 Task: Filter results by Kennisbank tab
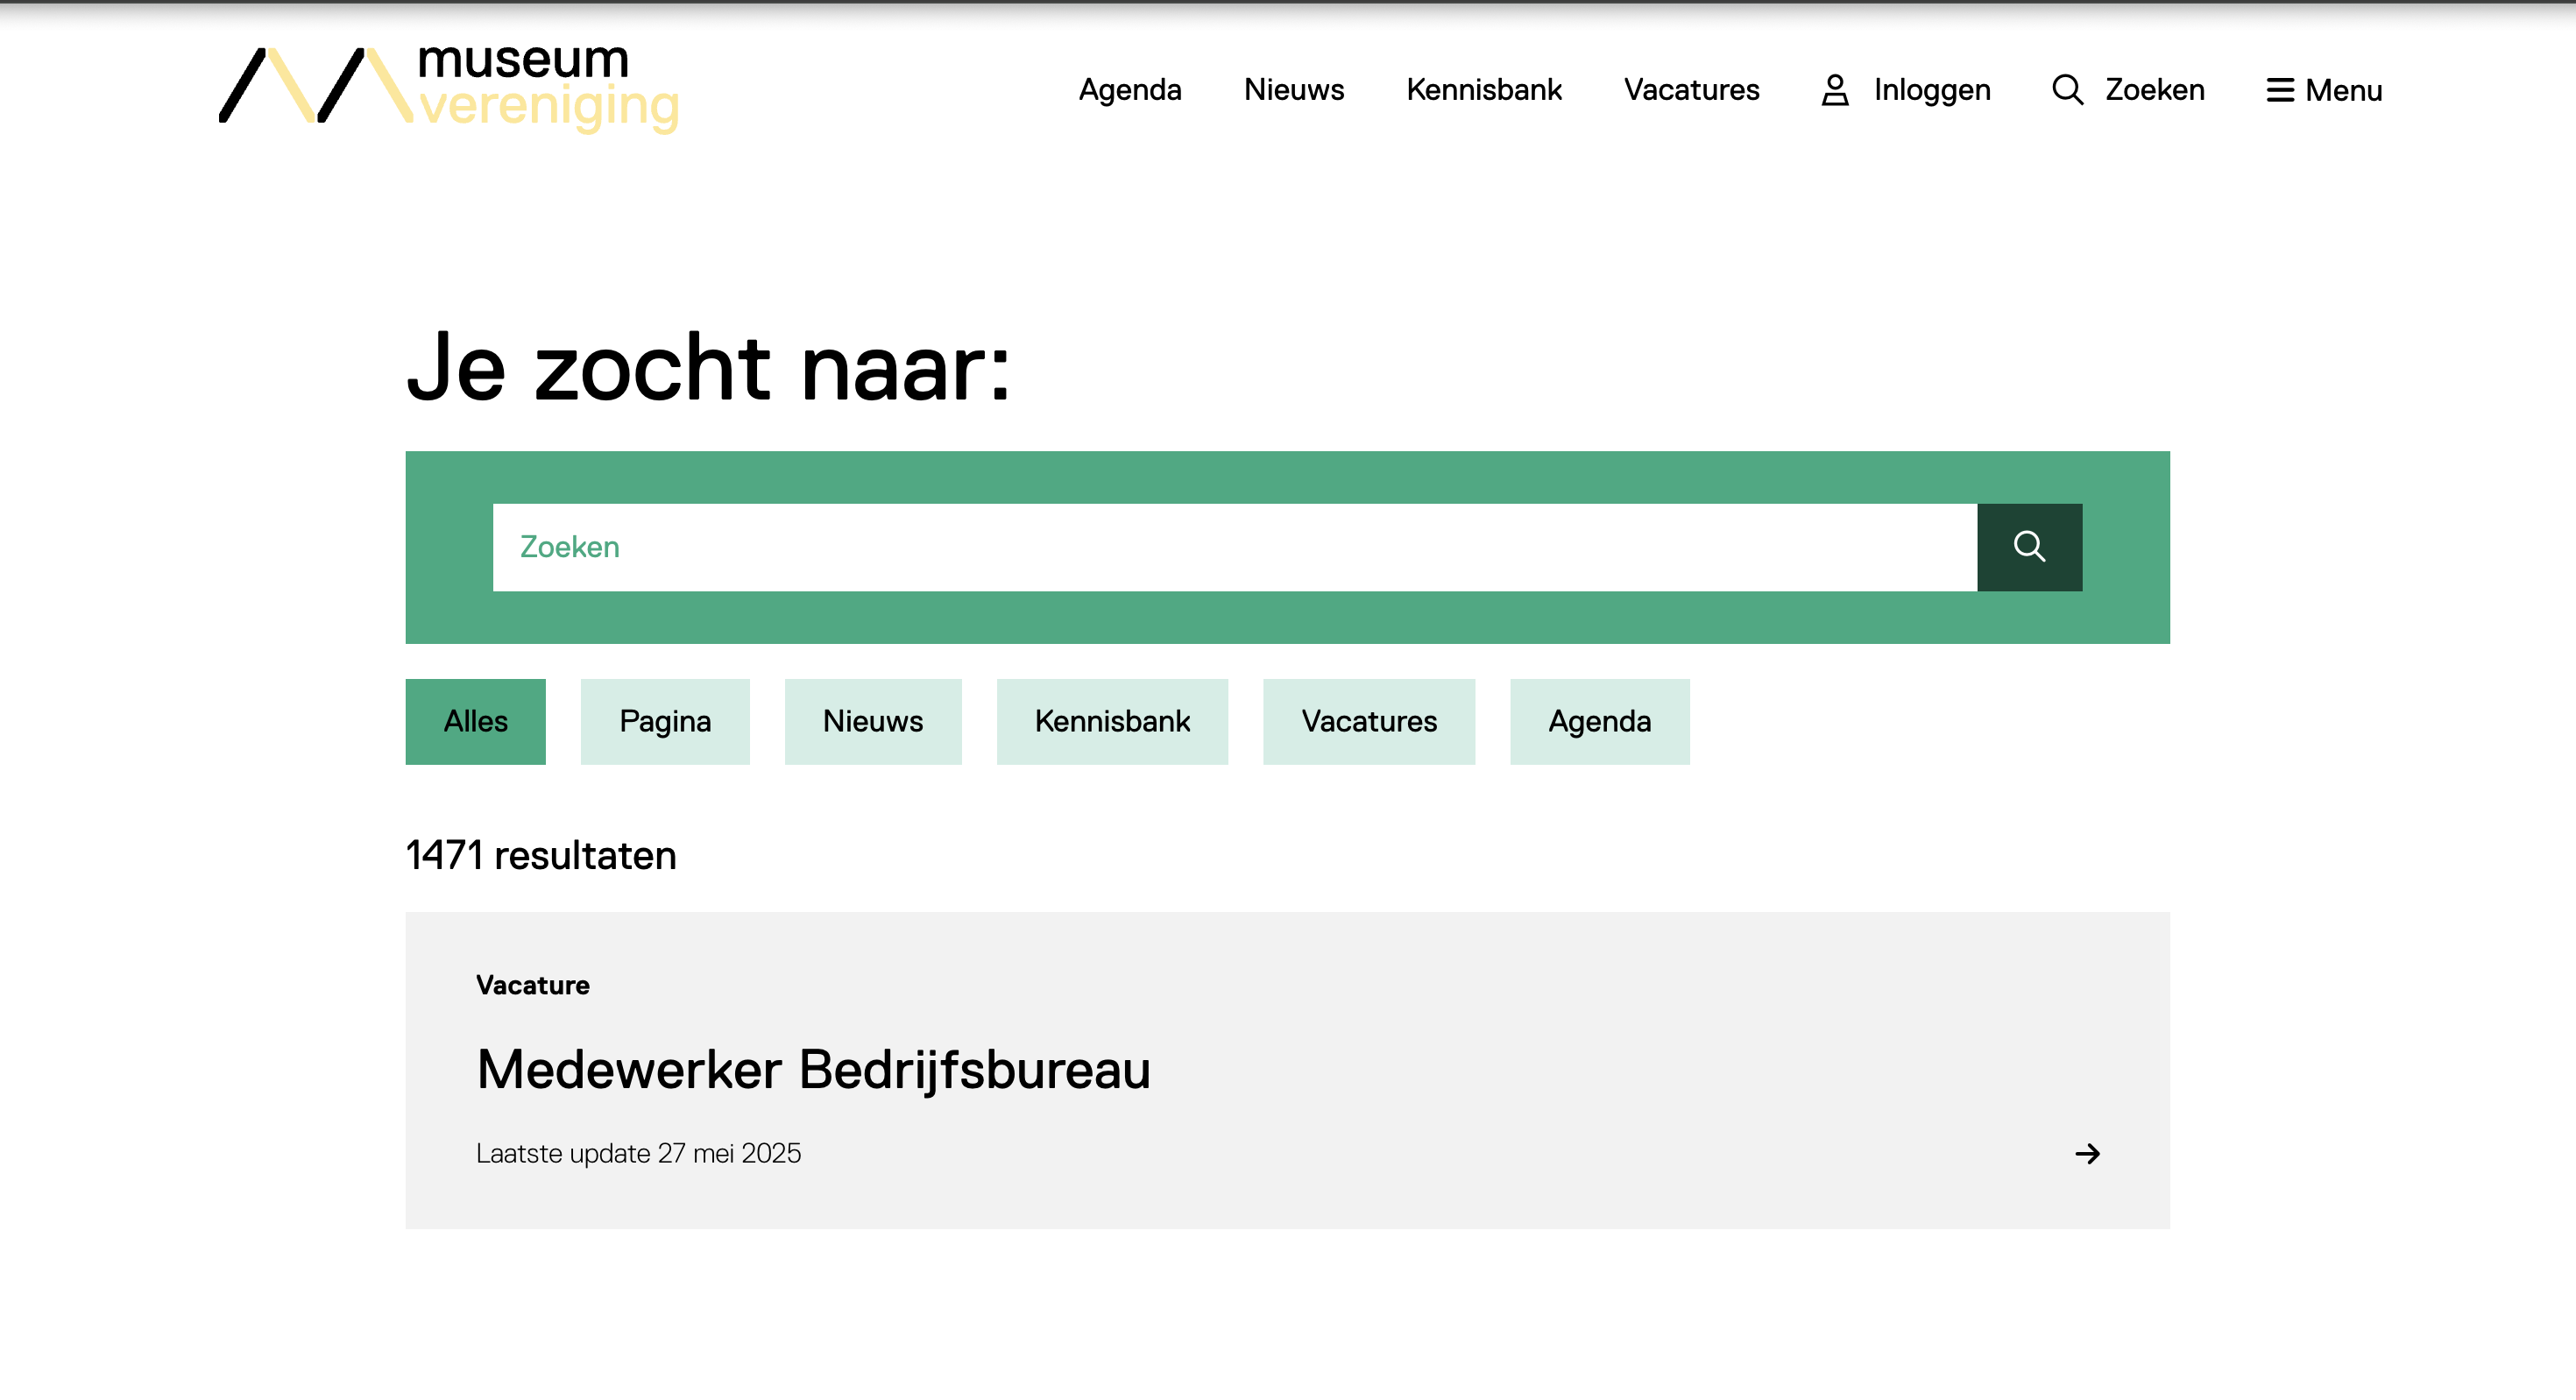click(x=1112, y=722)
